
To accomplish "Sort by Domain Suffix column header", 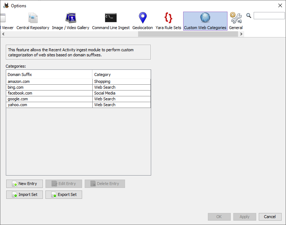I will coord(49,75).
